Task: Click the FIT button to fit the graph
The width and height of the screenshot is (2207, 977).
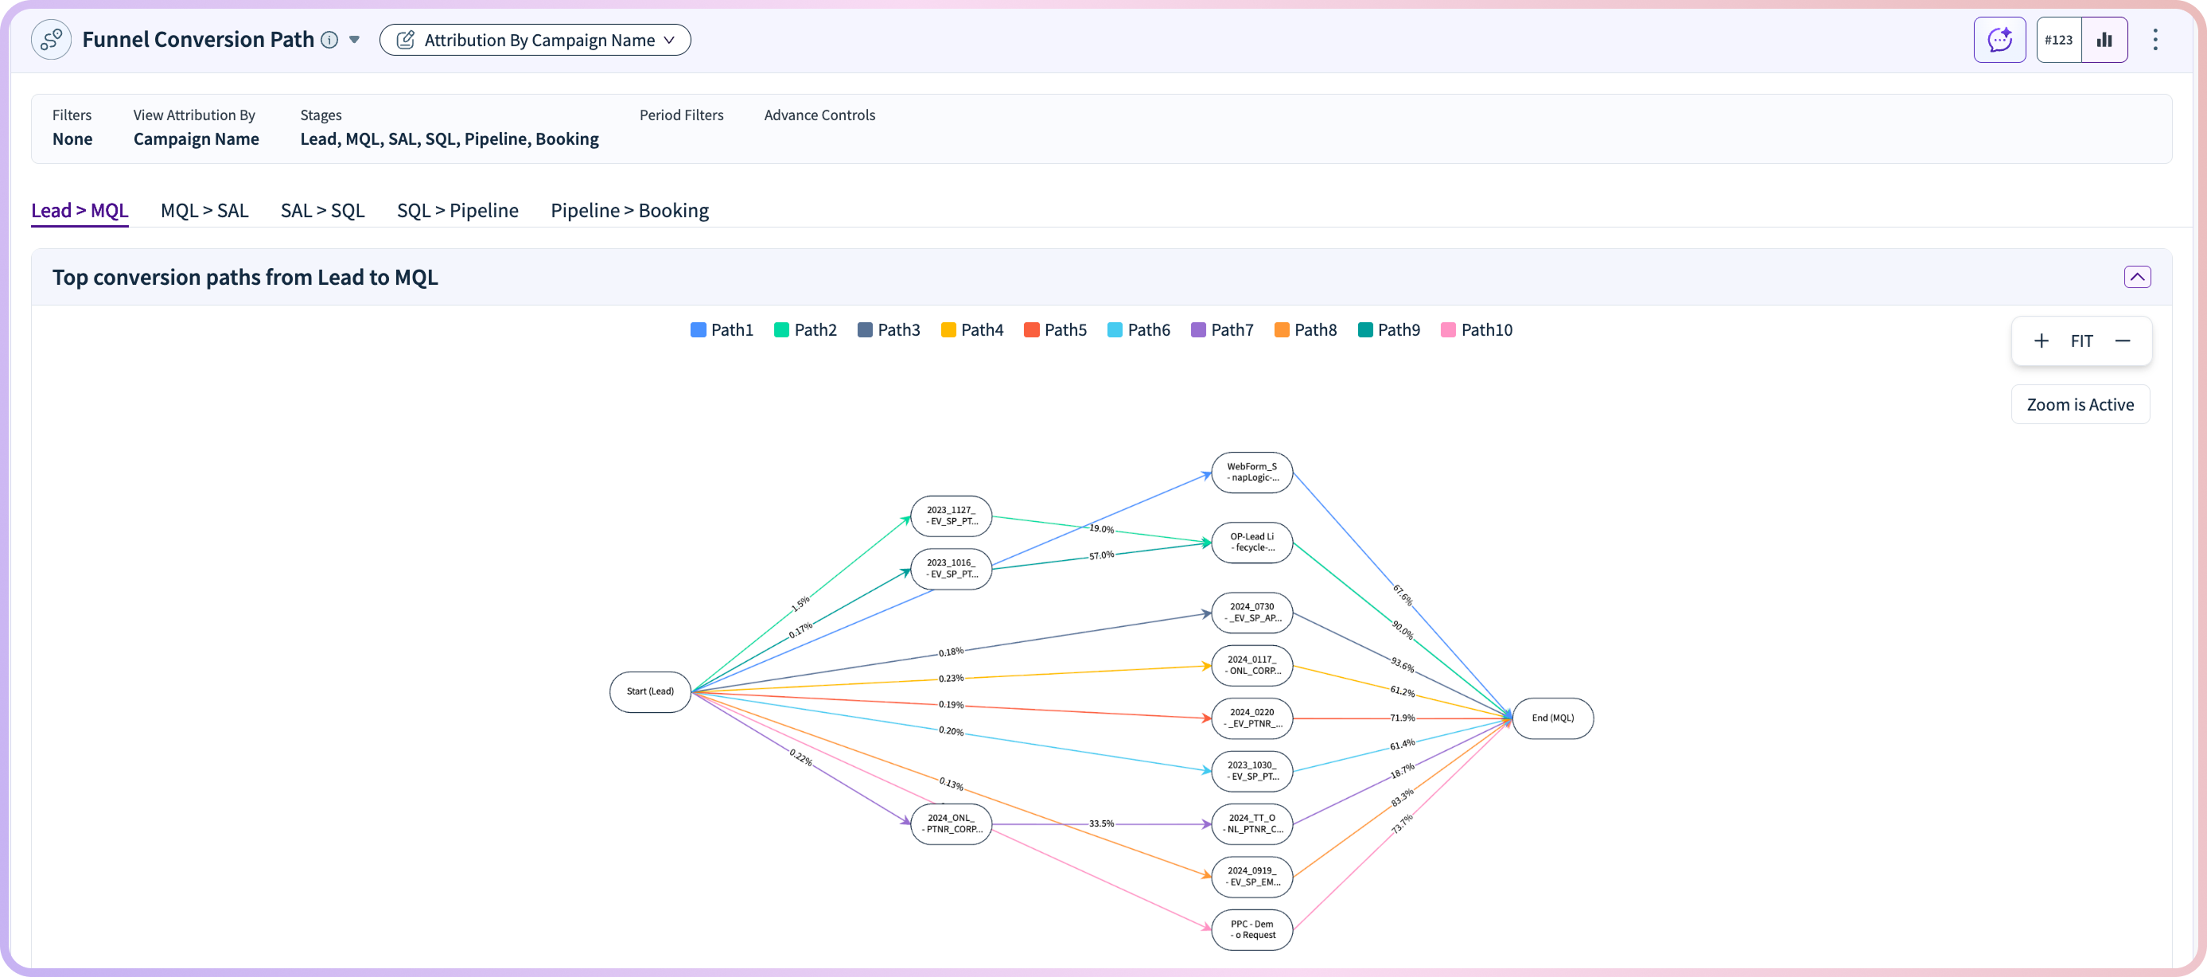Action: (x=2081, y=341)
